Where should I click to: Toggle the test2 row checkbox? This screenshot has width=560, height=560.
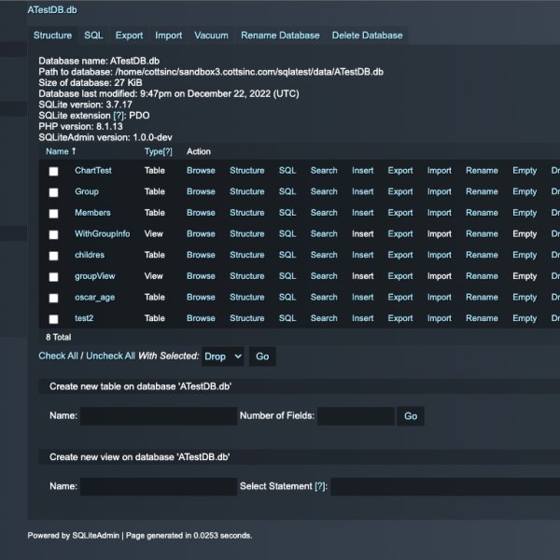point(53,319)
